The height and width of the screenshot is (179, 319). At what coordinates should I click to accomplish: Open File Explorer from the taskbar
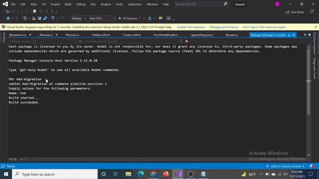[129, 174]
